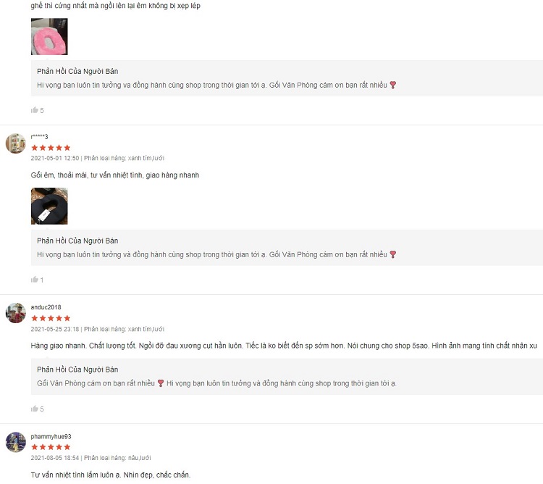Click the date 2021-05-01 12:50 text
Image resolution: width=543 pixels, height=484 pixels.
pyautogui.click(x=55, y=158)
